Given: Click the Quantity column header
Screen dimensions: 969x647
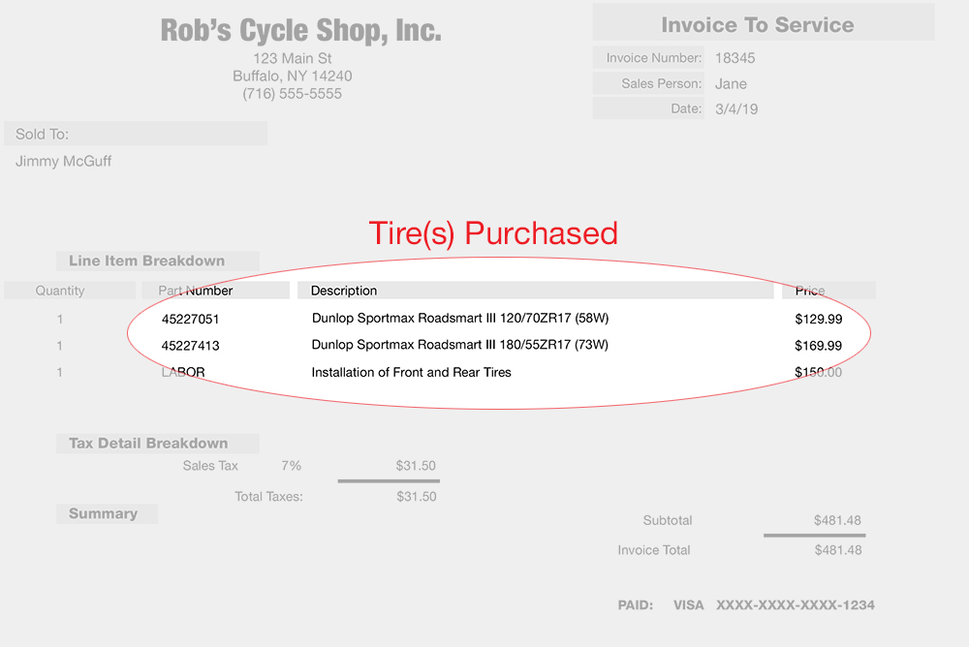Looking at the screenshot, I should (60, 291).
